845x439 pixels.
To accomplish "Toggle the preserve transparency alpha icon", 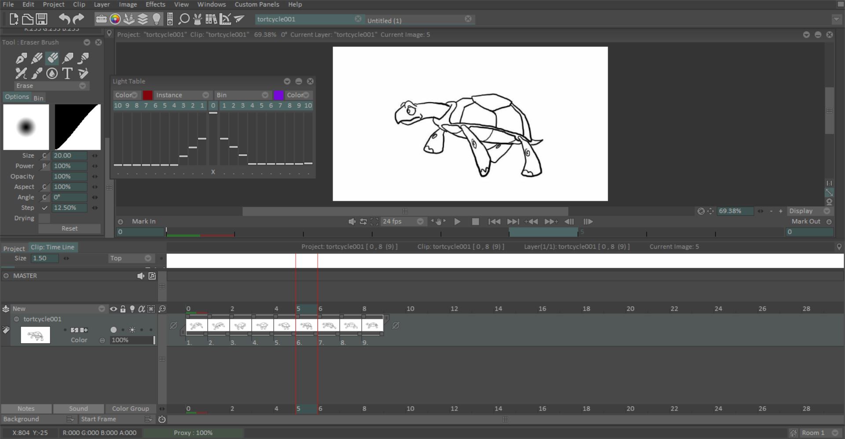I will click(141, 309).
